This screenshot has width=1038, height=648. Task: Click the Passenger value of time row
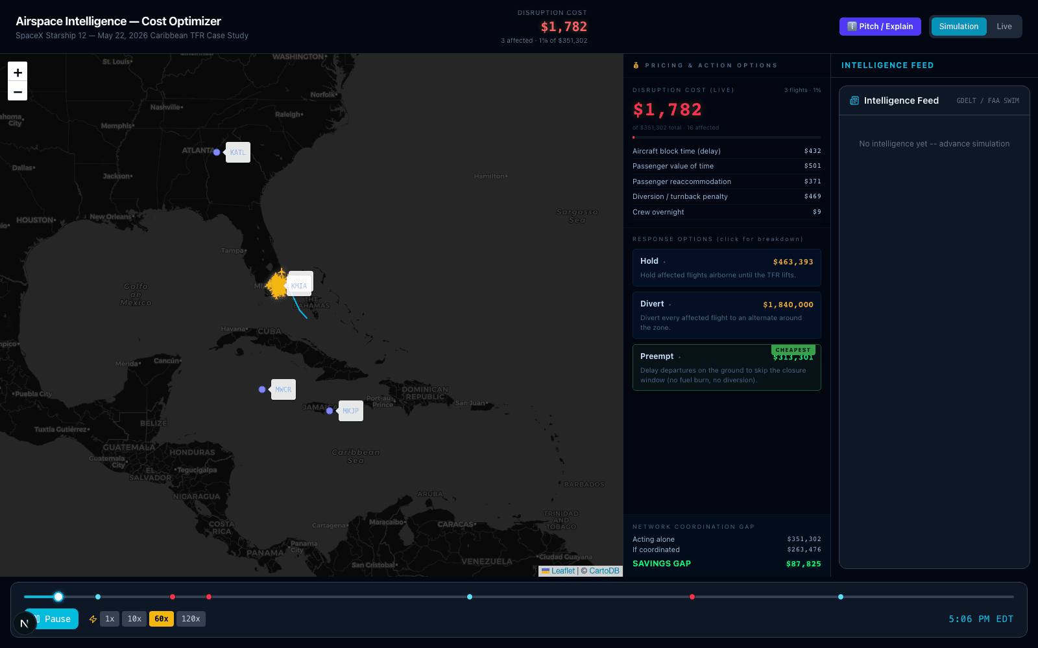(x=727, y=166)
